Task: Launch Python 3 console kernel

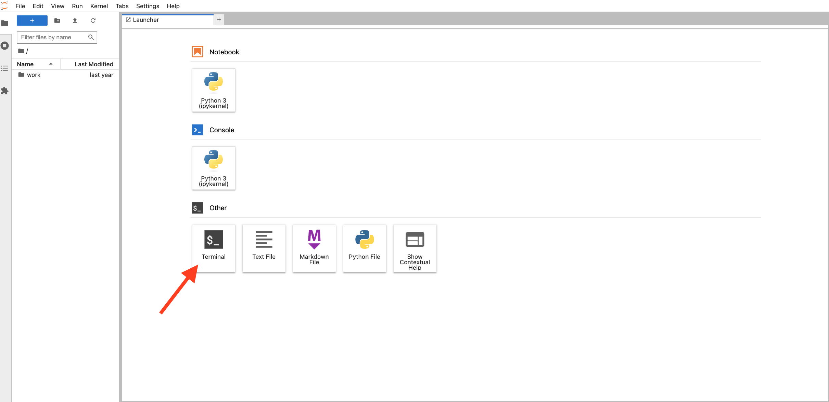Action: 213,168
